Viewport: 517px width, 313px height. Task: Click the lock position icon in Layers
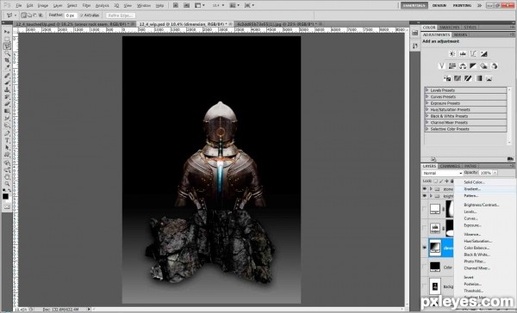446,181
